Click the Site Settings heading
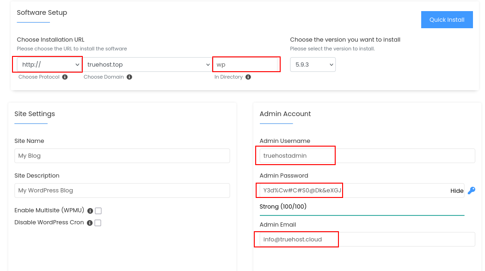 click(x=35, y=114)
